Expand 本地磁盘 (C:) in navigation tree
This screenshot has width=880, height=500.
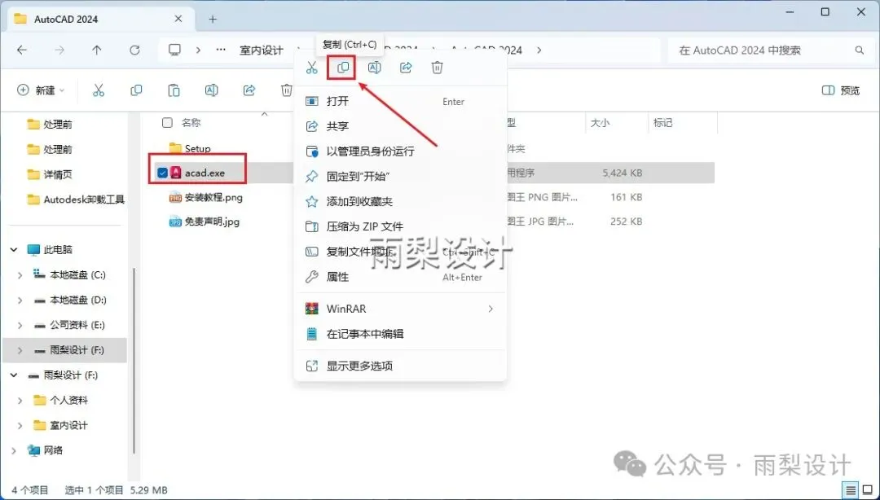tap(20, 275)
